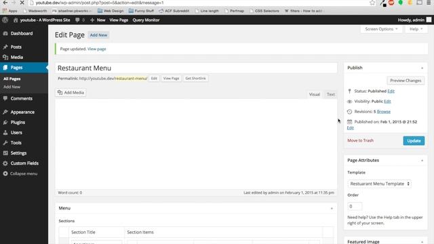This screenshot has width=434, height=244.
Task: Edit the published date
Action: coord(350,128)
